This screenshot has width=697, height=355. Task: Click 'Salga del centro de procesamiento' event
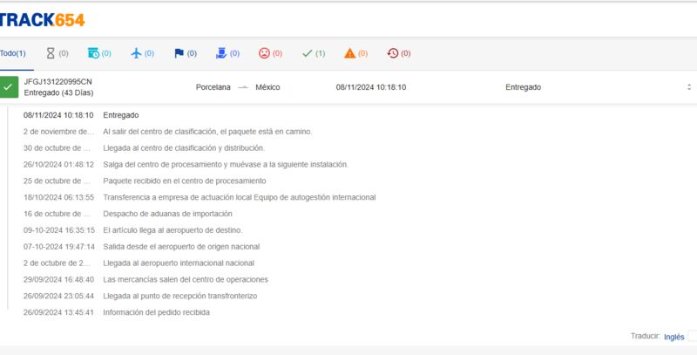226,165
